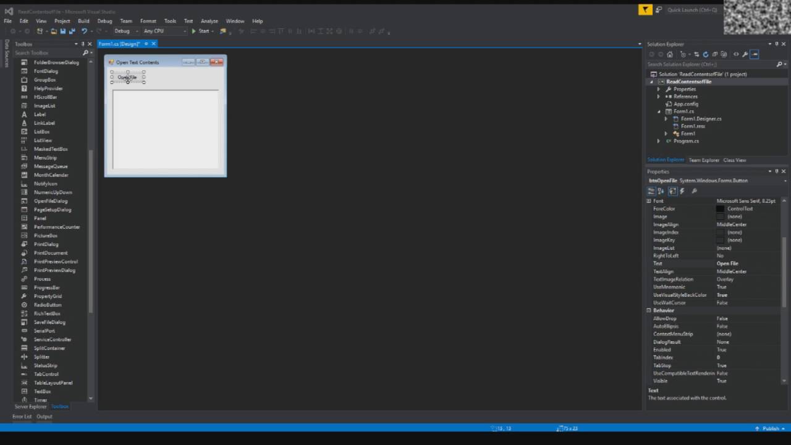Switch to the Team Explorer tab
The height and width of the screenshot is (445, 791).
point(704,160)
